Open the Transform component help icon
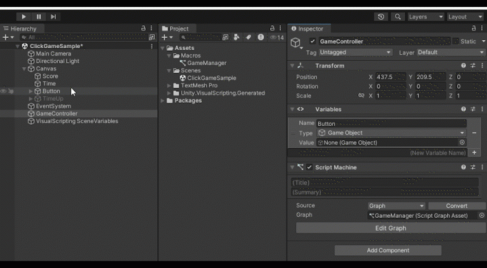The image size is (487, 268). (x=464, y=66)
